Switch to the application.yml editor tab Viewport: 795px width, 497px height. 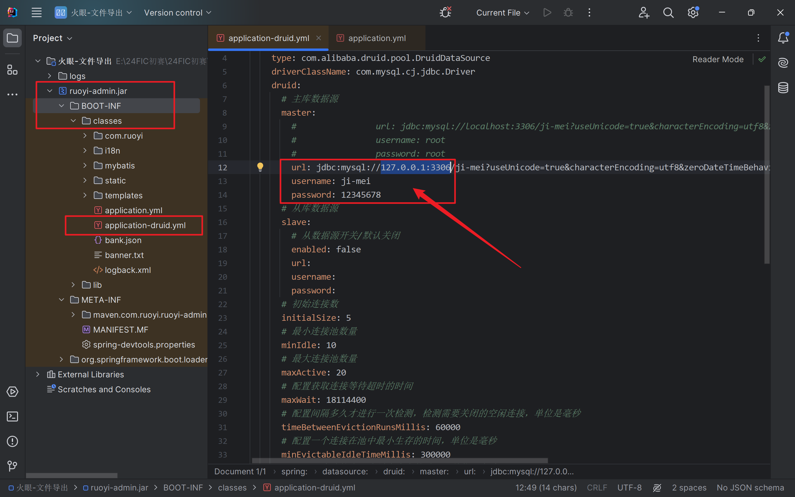pyautogui.click(x=377, y=38)
